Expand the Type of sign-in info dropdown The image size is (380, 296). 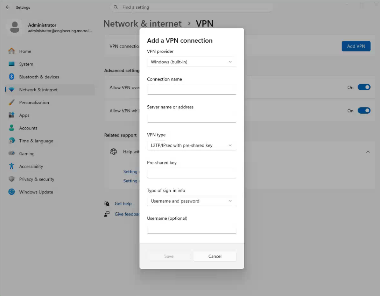[191, 201]
